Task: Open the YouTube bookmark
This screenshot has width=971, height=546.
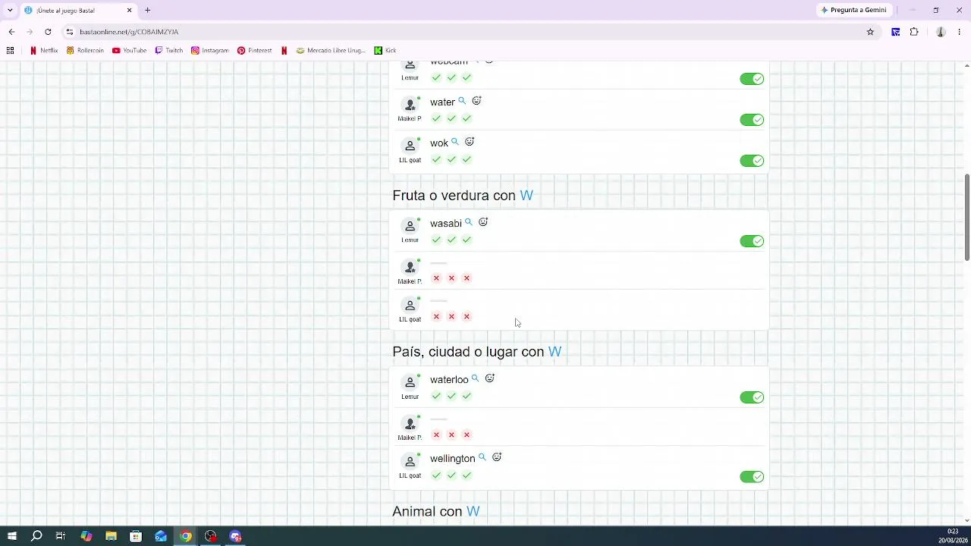Action: (129, 51)
